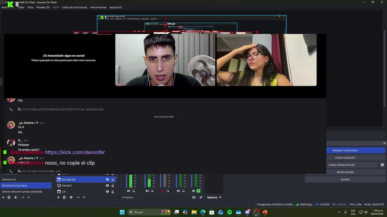Toggle visibility of the Lol source

tap(107, 191)
